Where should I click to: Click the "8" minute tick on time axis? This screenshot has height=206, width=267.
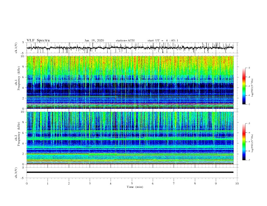[195, 183]
